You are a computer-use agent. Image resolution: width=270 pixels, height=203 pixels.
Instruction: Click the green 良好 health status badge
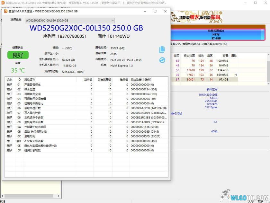(17, 55)
